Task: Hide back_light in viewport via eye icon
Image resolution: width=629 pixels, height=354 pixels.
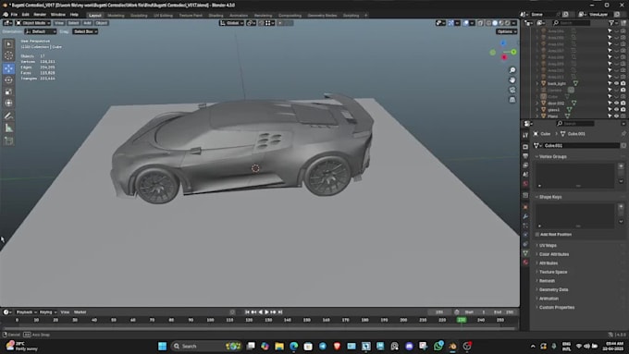Action: pyautogui.click(x=617, y=83)
